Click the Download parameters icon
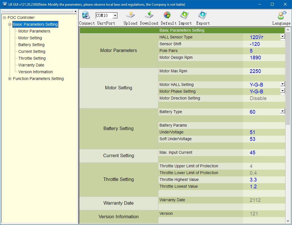 pos(149,15)
